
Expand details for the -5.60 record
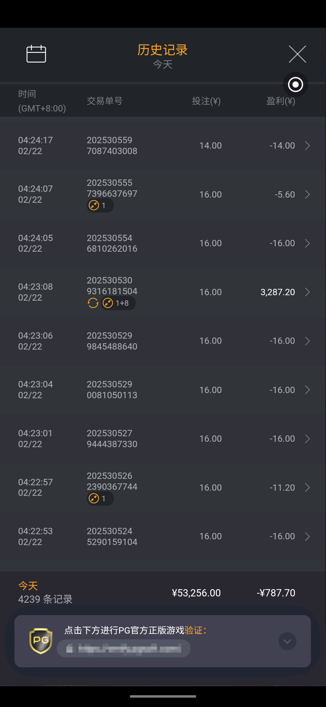point(307,195)
